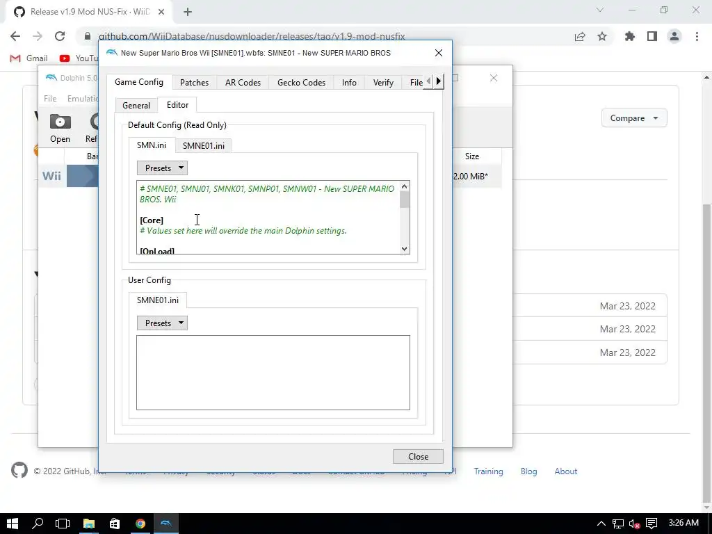
Task: Go back in Chrome browser
Action: [15, 36]
